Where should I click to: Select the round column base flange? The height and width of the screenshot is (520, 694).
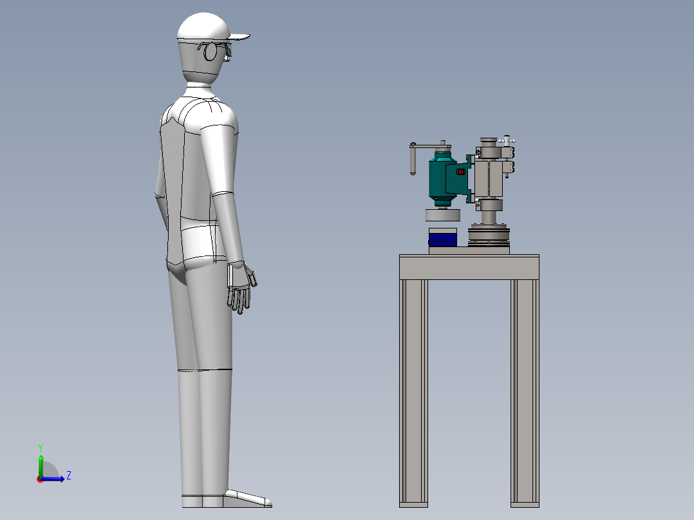(x=489, y=235)
